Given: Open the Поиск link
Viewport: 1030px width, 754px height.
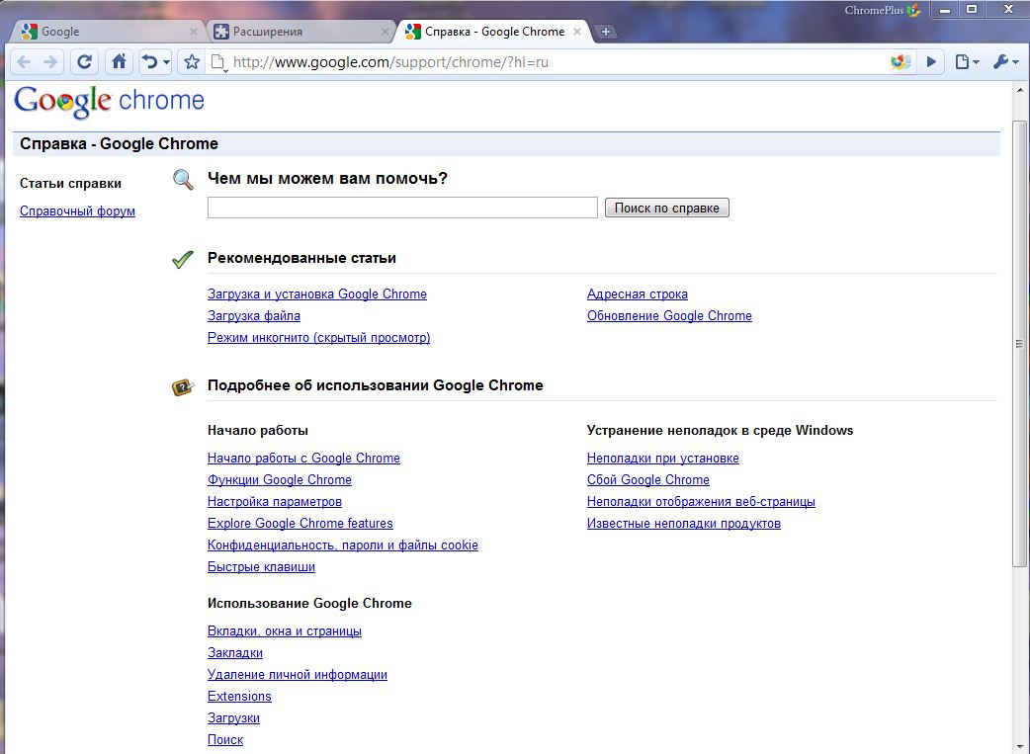Looking at the screenshot, I should click(225, 739).
